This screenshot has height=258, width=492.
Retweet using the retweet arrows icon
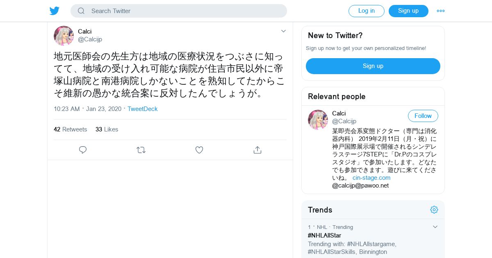coord(141,150)
